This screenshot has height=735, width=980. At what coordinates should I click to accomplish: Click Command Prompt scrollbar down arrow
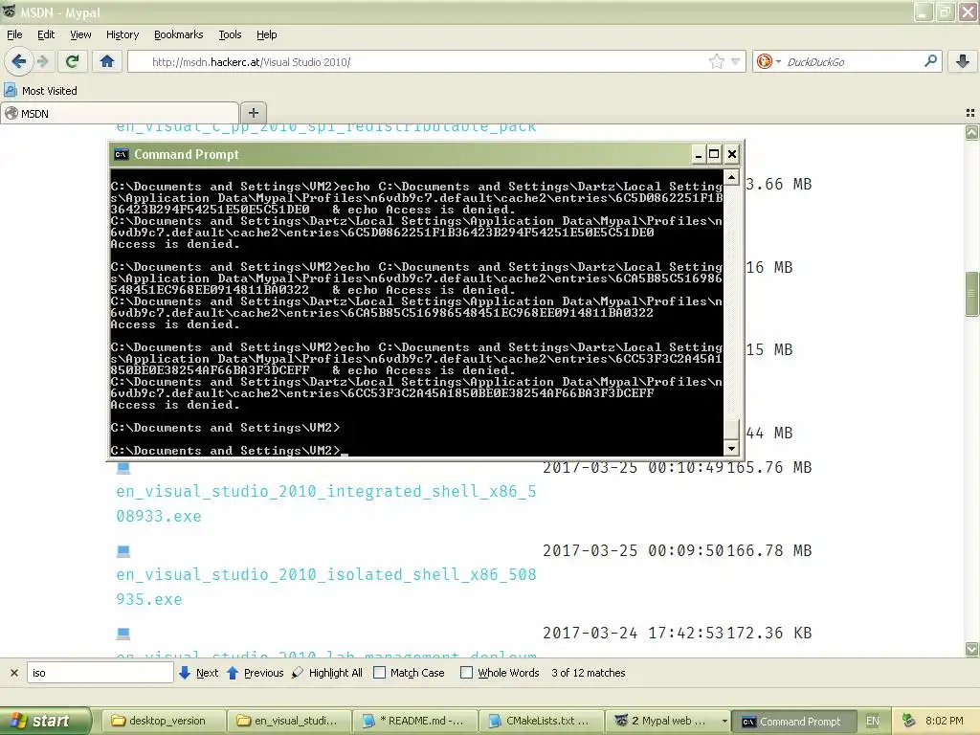pyautogui.click(x=731, y=448)
